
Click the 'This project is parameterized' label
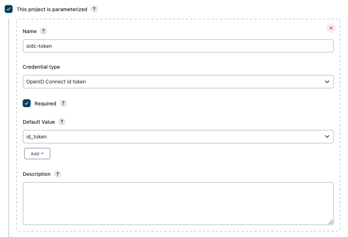click(51, 9)
